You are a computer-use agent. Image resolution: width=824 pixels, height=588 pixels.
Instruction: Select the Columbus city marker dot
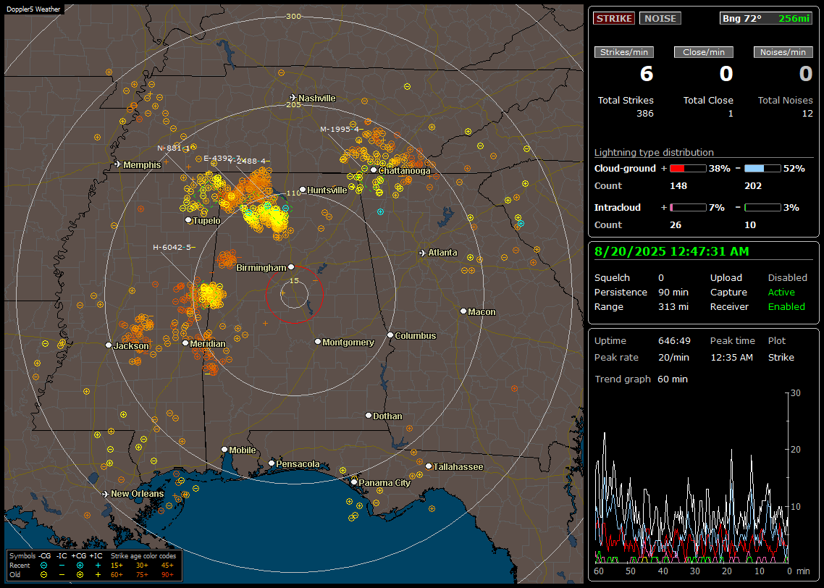[390, 335]
